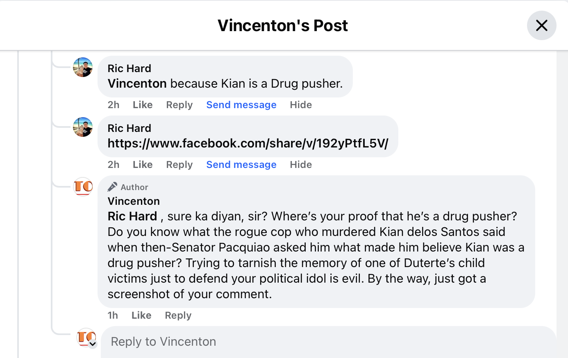The image size is (568, 358).
Task: Open the 2h timestamp of the first comment
Action: click(114, 105)
